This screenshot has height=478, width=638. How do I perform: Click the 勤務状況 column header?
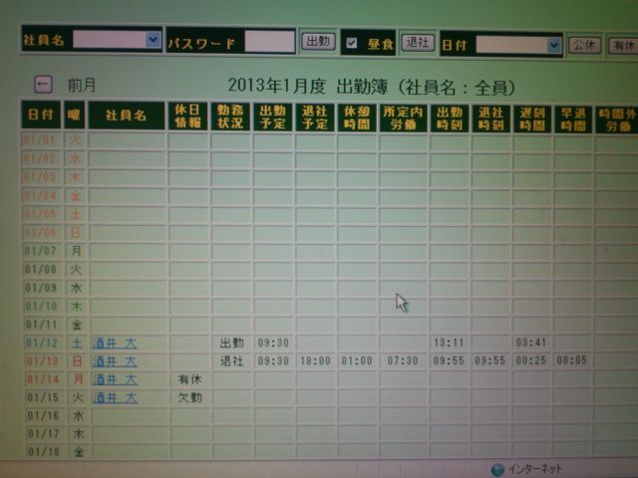pyautogui.click(x=230, y=117)
